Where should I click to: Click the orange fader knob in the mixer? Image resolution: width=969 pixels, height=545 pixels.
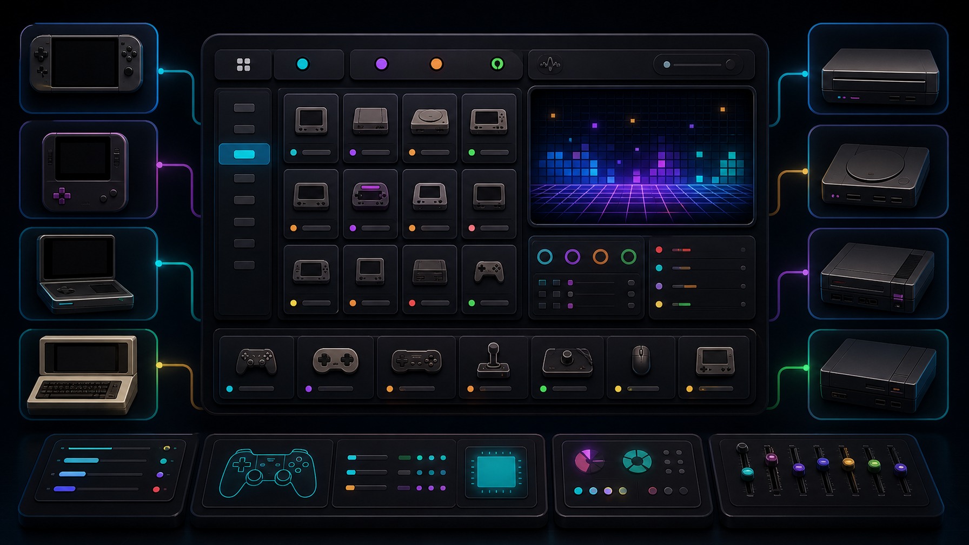[x=848, y=463]
